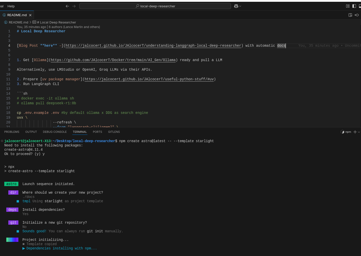
Task: Click the npm create astro command text
Action: tap(166, 141)
